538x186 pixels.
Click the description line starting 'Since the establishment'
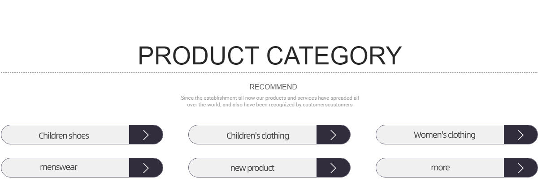coord(270,98)
